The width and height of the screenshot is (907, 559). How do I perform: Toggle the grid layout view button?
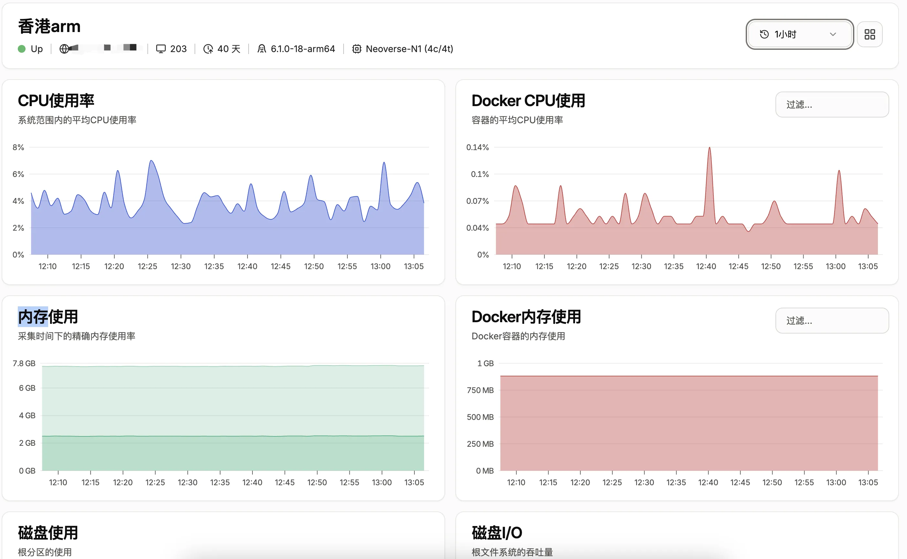870,34
